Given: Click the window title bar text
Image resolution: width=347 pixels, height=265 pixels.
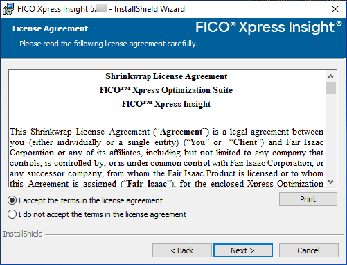Looking at the screenshot, I should 101,9.
